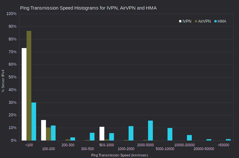Click the HMA bar at 5000-10000

[x=170, y=134]
